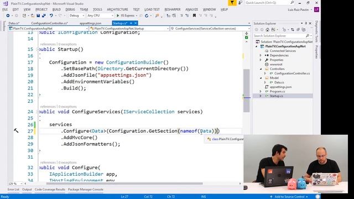
Task: Open the DEBUG menu
Action: [70, 9]
